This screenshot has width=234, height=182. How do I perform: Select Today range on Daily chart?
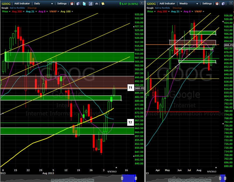(x=90, y=180)
